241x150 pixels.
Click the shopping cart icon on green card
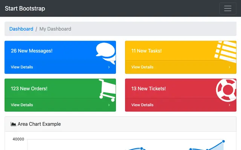pos(107,90)
